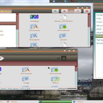This screenshot has width=103, height=103.
Task: Switch to the green Tweak Tool taskbar entry
Action: click(x=55, y=102)
